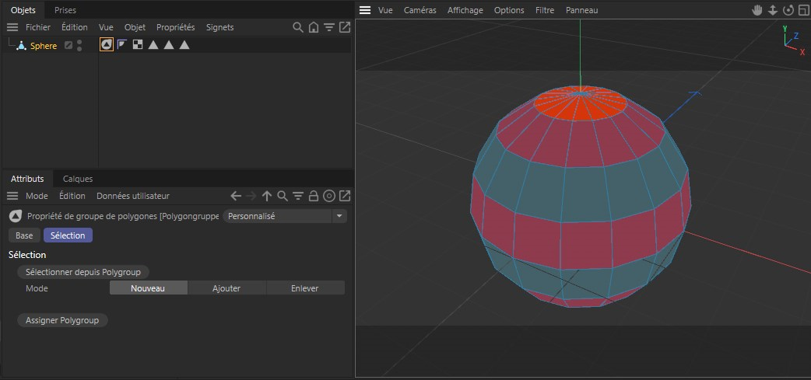The height and width of the screenshot is (380, 811).
Task: Open the Personnalisé dropdown
Action: point(285,216)
